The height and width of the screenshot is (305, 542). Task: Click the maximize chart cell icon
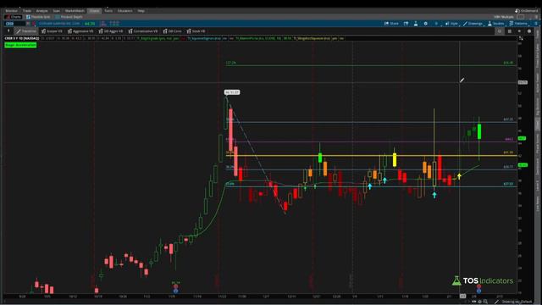point(521,38)
